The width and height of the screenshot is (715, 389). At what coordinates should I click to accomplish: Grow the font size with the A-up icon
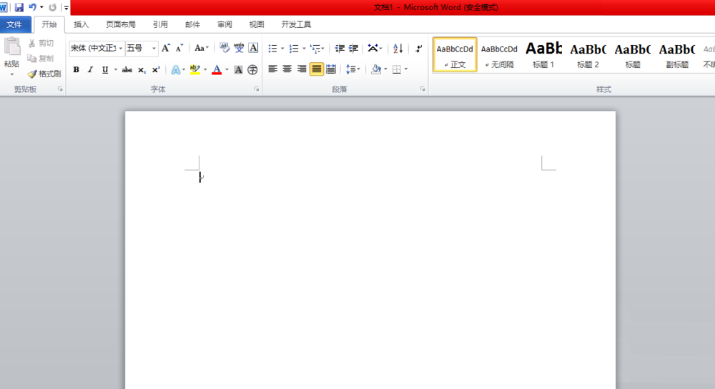click(166, 48)
